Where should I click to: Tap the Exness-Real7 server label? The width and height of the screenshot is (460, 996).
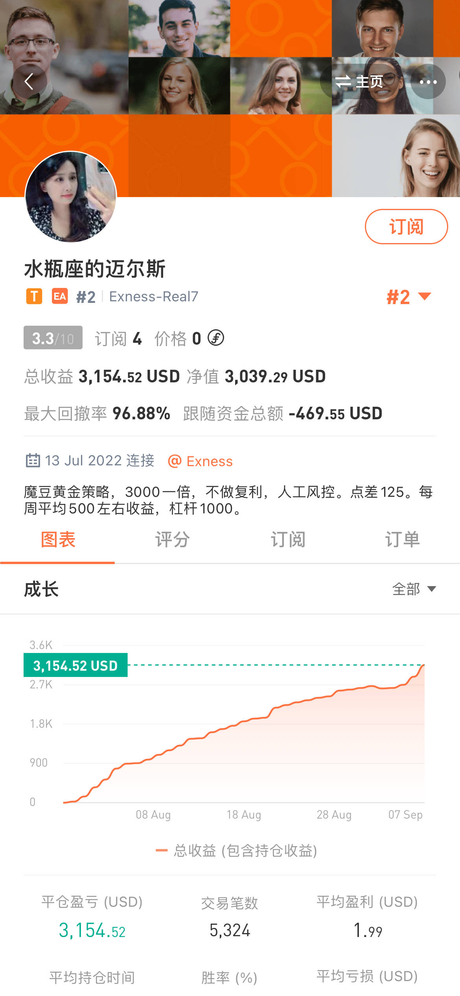pyautogui.click(x=154, y=297)
